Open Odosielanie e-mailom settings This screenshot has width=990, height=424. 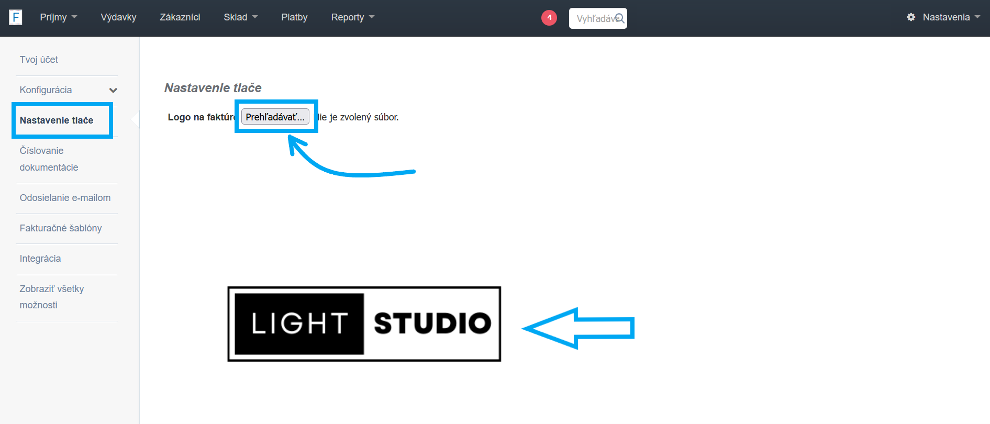[x=65, y=198]
